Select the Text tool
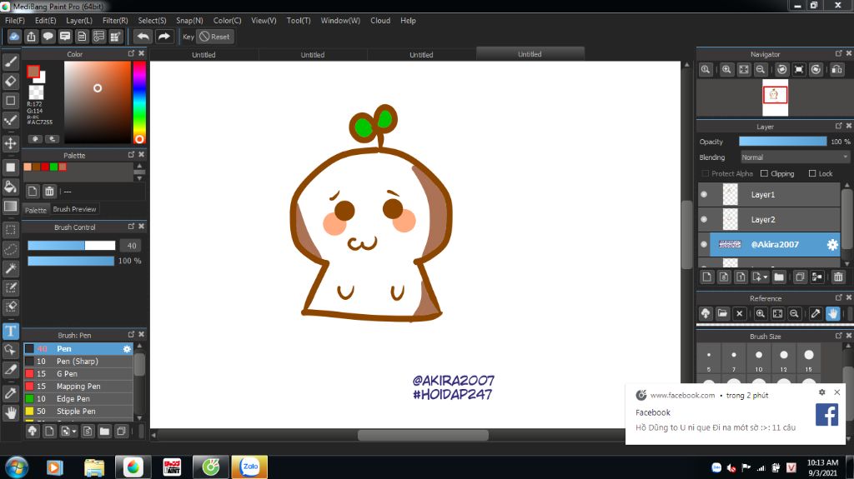This screenshot has width=854, height=479. click(10, 331)
